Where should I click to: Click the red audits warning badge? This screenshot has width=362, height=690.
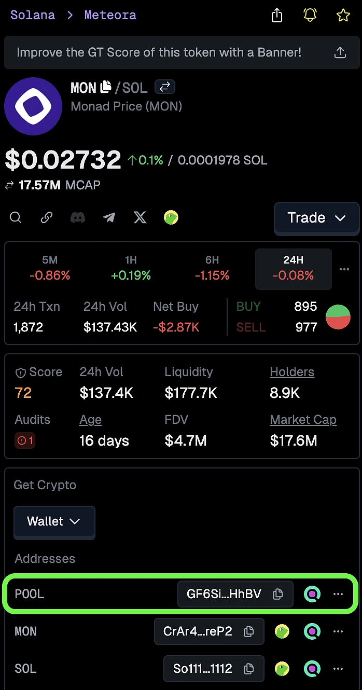(25, 441)
